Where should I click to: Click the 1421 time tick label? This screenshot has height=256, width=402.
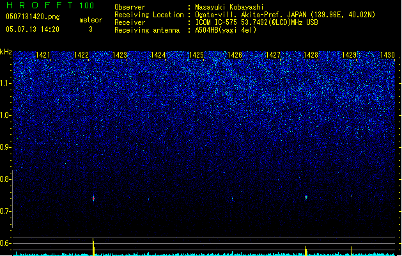coord(43,55)
